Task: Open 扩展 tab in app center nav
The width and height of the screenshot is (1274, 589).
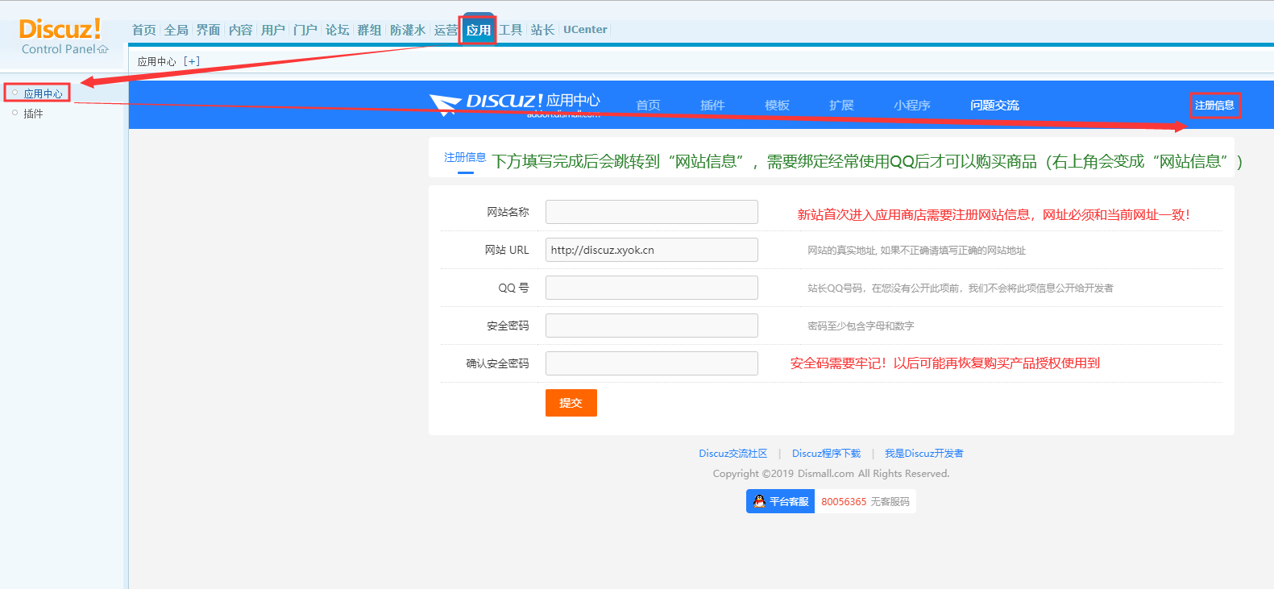Action: 841,106
